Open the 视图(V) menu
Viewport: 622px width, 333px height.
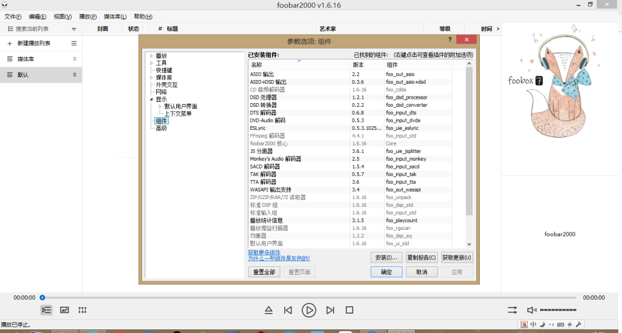pyautogui.click(x=63, y=16)
